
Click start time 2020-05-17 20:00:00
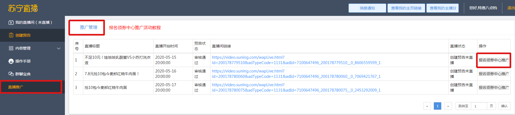[165, 88]
